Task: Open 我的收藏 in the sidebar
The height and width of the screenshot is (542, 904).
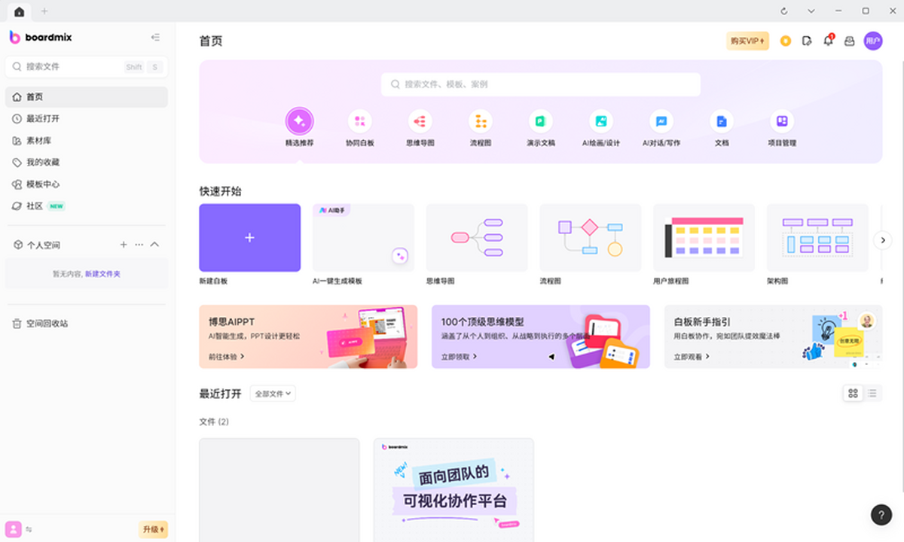Action: coord(87,163)
